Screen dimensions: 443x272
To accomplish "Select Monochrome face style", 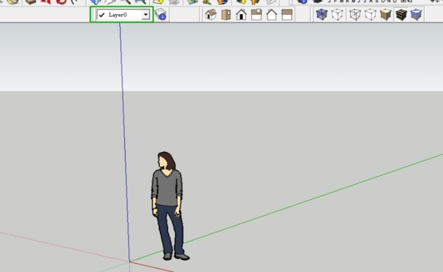I will click(x=416, y=14).
